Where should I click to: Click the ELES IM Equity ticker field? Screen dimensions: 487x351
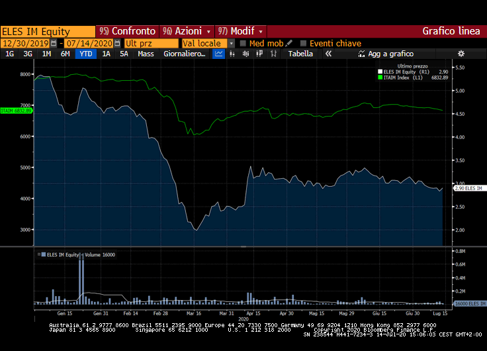tap(48, 31)
